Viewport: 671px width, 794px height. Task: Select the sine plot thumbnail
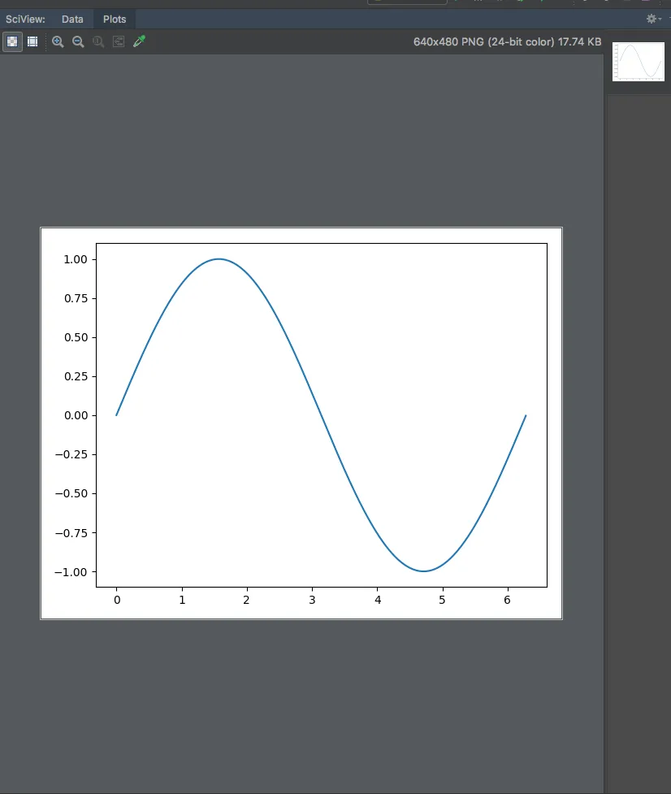pos(639,61)
